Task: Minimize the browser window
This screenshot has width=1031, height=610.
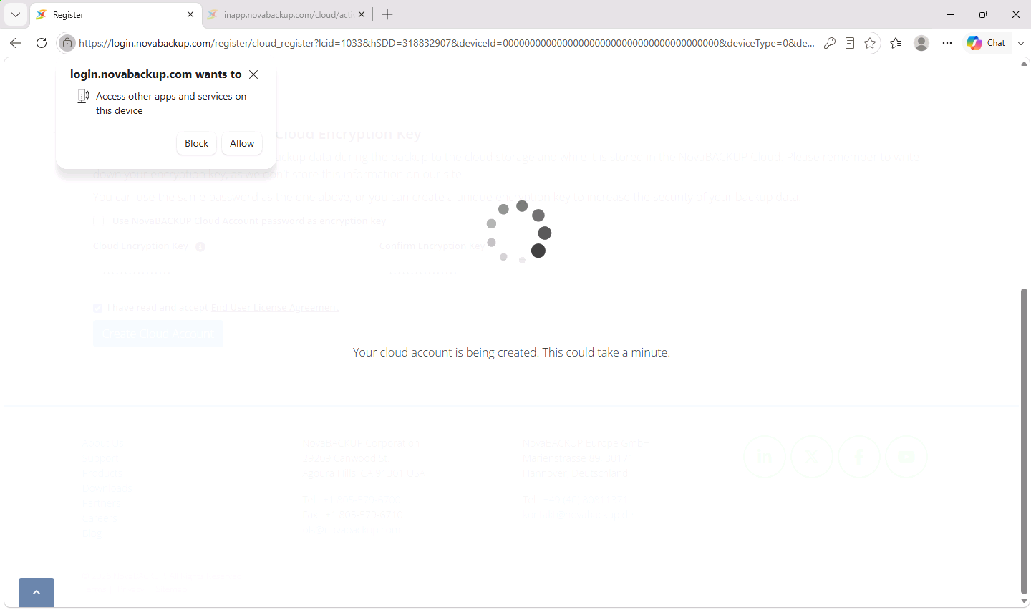Action: click(x=950, y=14)
